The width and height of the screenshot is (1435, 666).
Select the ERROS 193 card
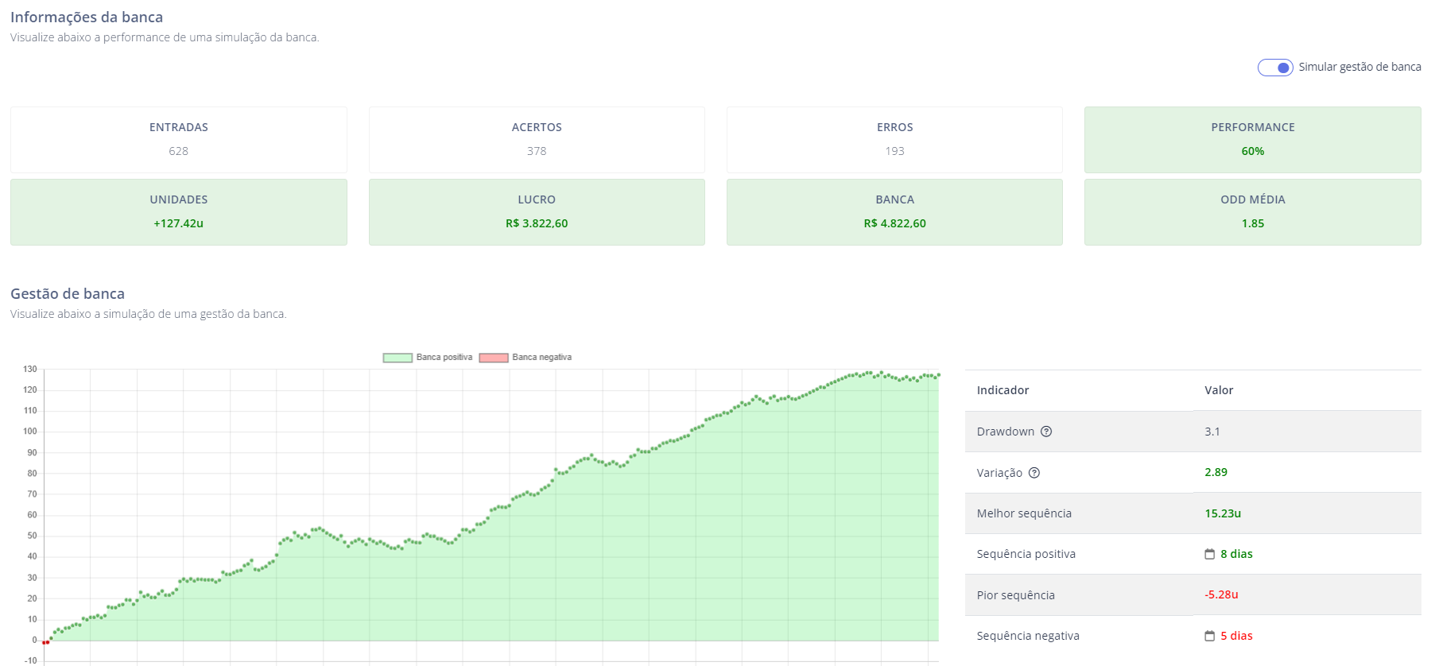point(895,140)
